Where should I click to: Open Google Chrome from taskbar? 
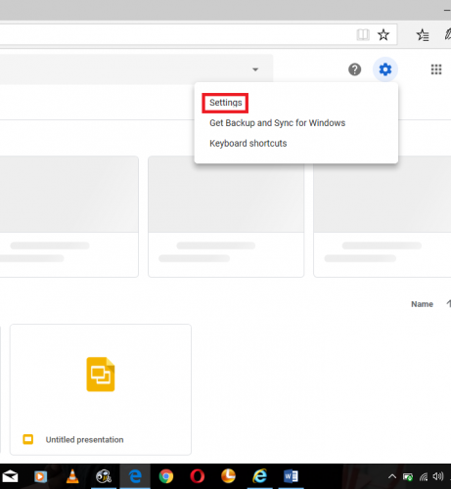point(166,476)
